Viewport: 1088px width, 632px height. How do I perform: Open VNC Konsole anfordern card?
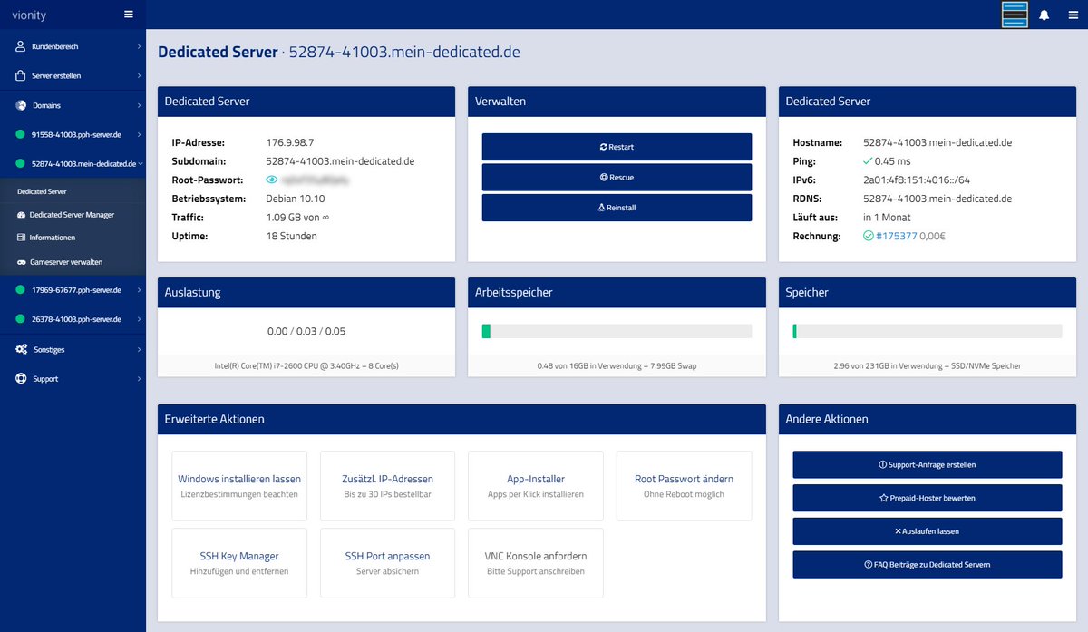[536, 563]
